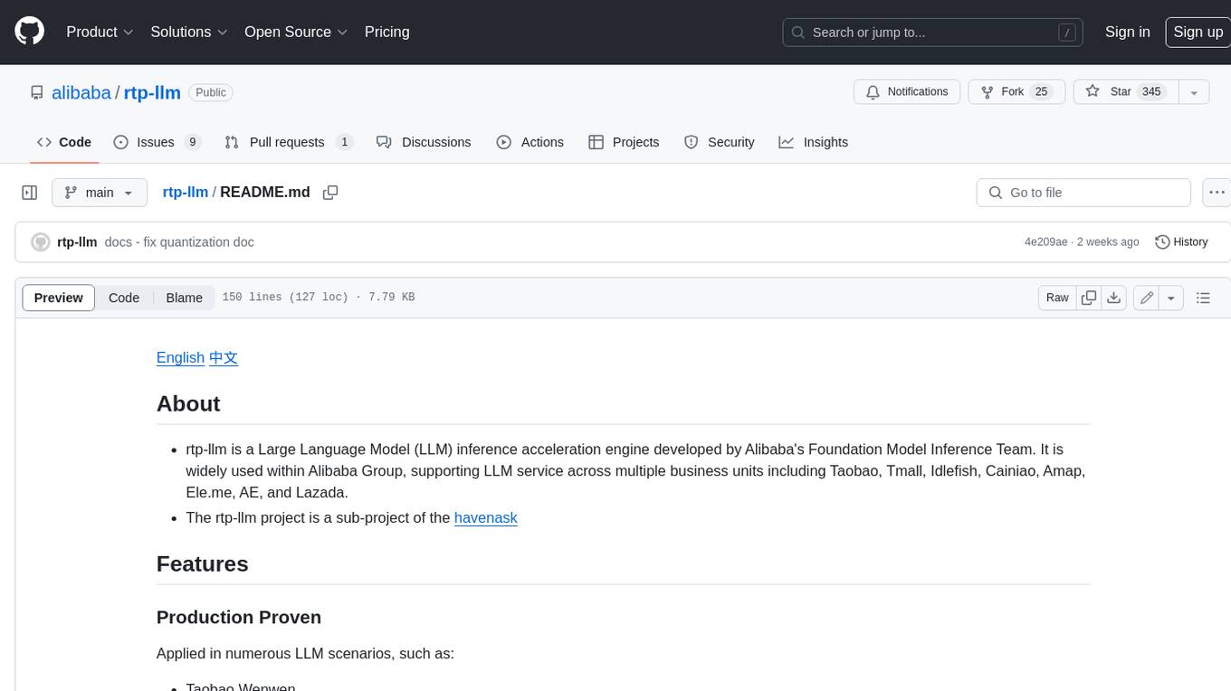Download the raw file

coord(1114,298)
